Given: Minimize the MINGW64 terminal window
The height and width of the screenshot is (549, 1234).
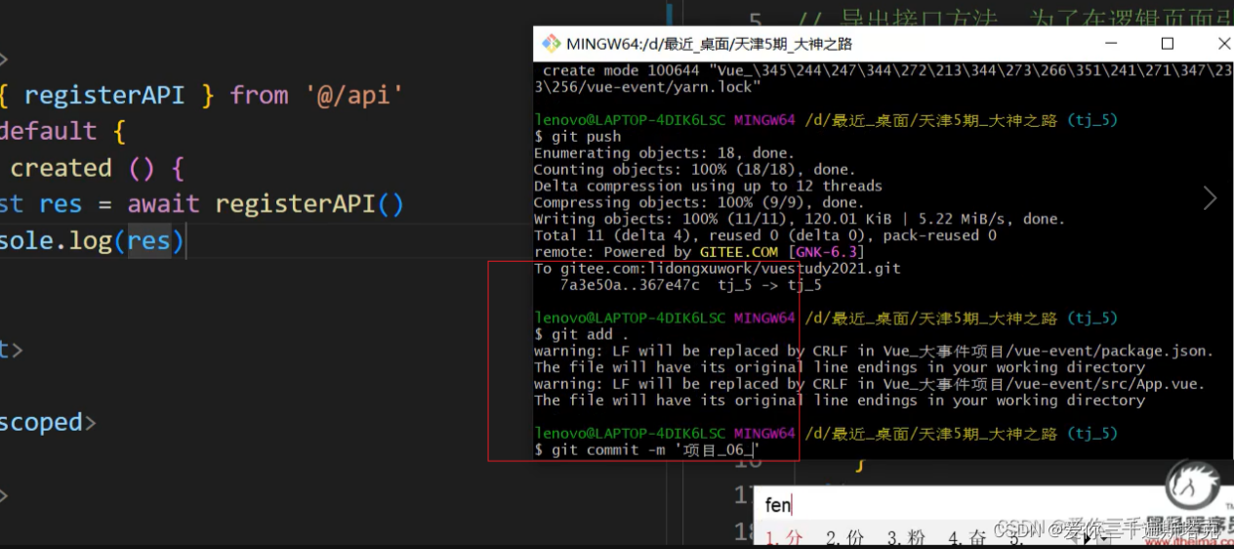Looking at the screenshot, I should [x=1110, y=44].
